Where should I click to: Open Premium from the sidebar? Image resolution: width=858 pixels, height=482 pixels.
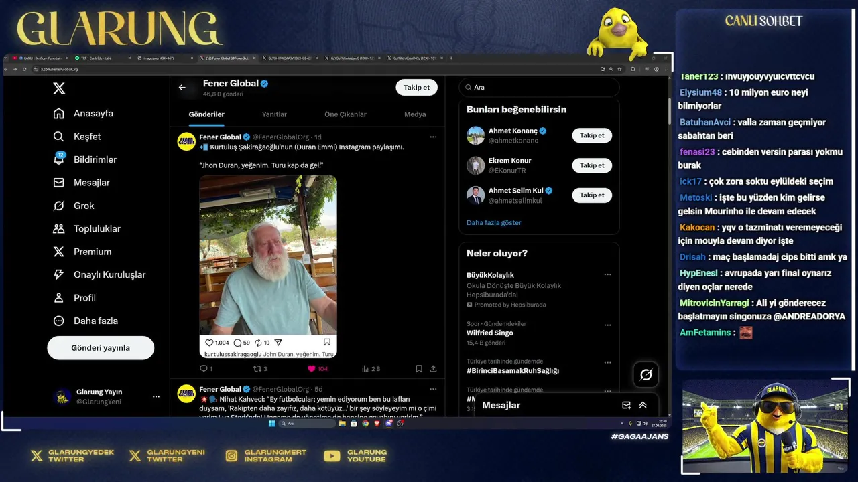point(82,252)
